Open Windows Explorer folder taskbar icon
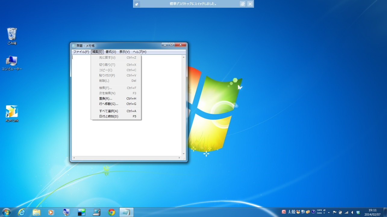 [x=36, y=212]
